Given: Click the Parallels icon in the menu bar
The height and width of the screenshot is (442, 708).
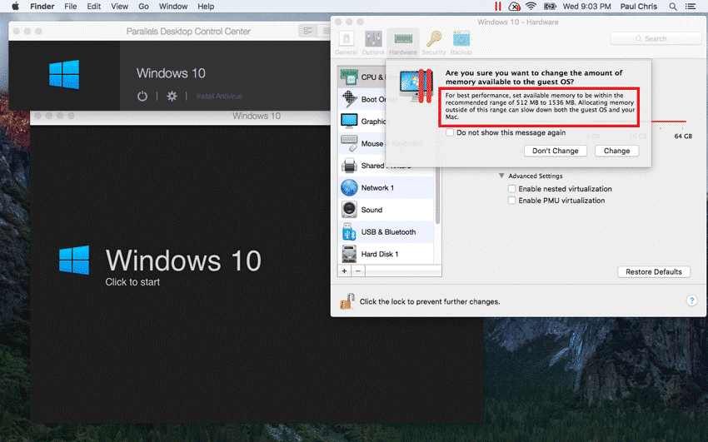Looking at the screenshot, I should [x=497, y=7].
